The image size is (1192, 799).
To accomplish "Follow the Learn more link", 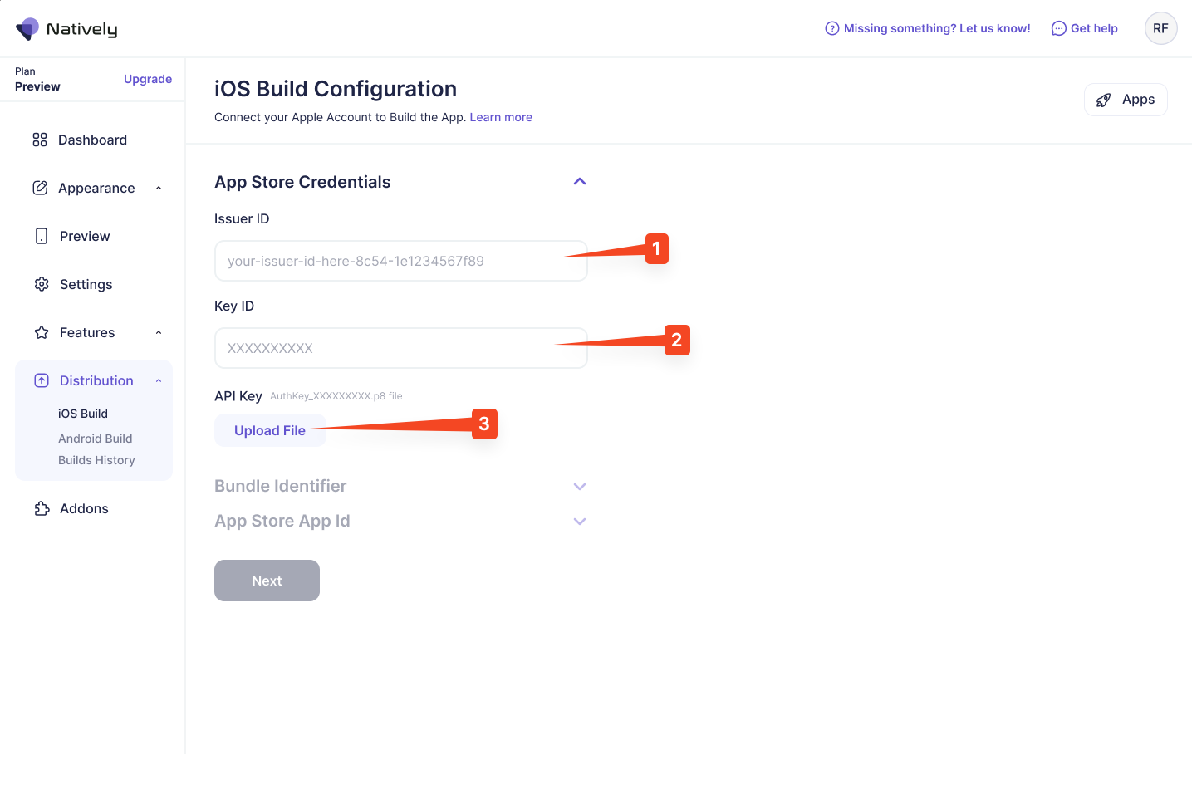I will point(501,117).
